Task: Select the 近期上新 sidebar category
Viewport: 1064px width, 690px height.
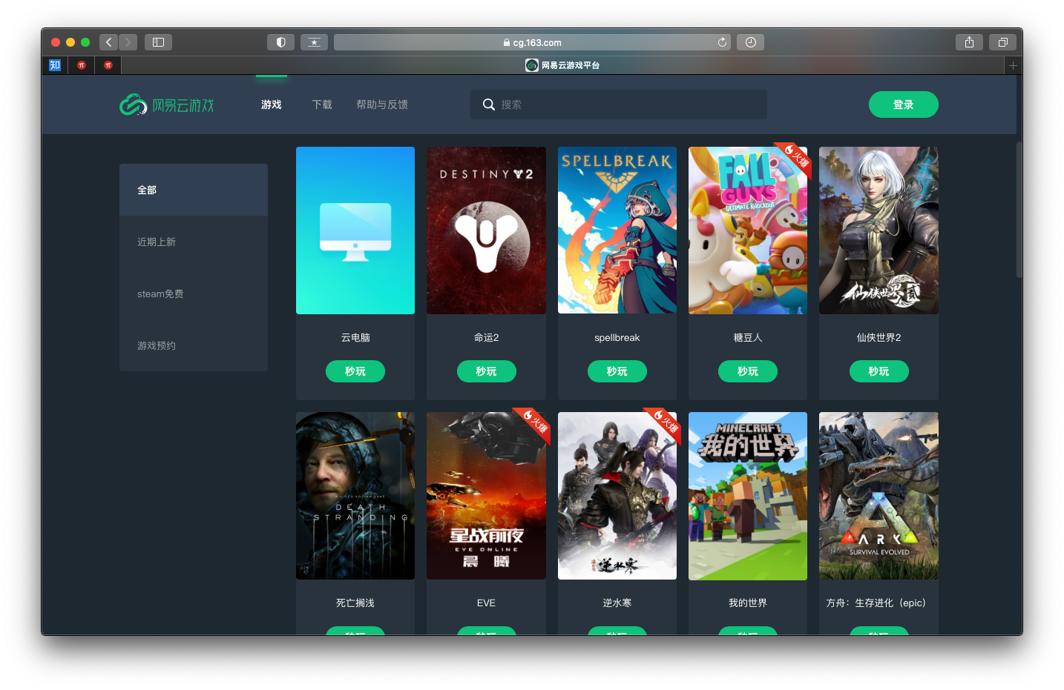Action: point(194,242)
